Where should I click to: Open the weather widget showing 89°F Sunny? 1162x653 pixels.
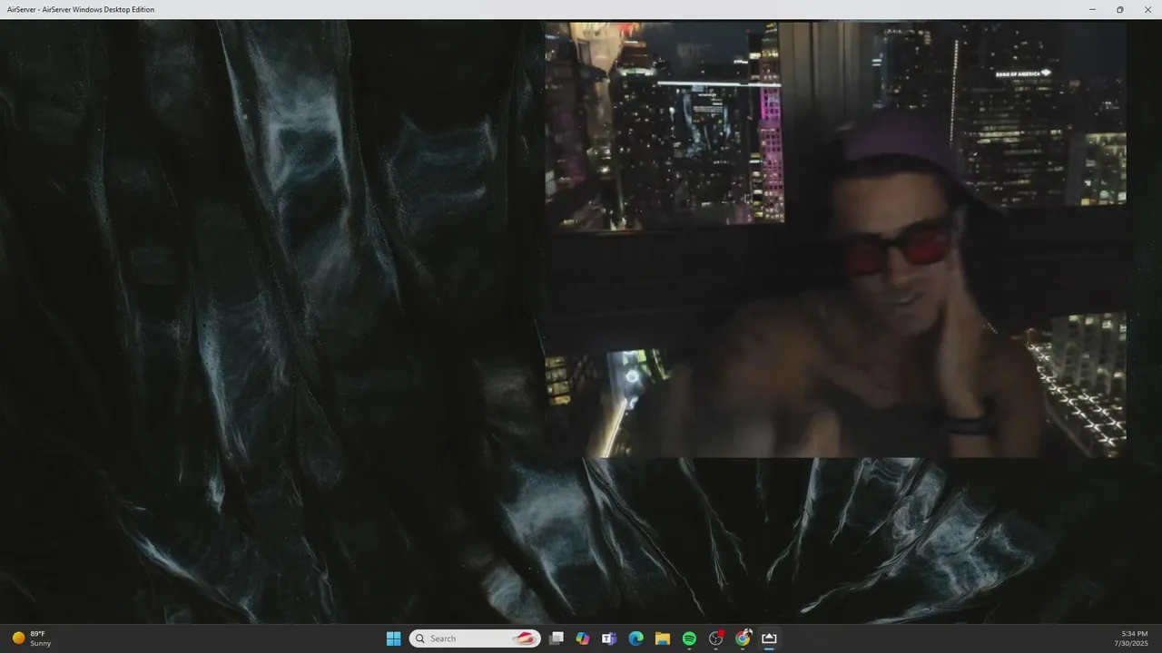32,638
